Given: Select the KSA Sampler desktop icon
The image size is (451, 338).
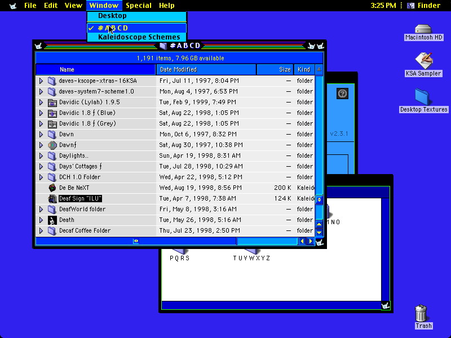Looking at the screenshot, I should click(x=423, y=61).
